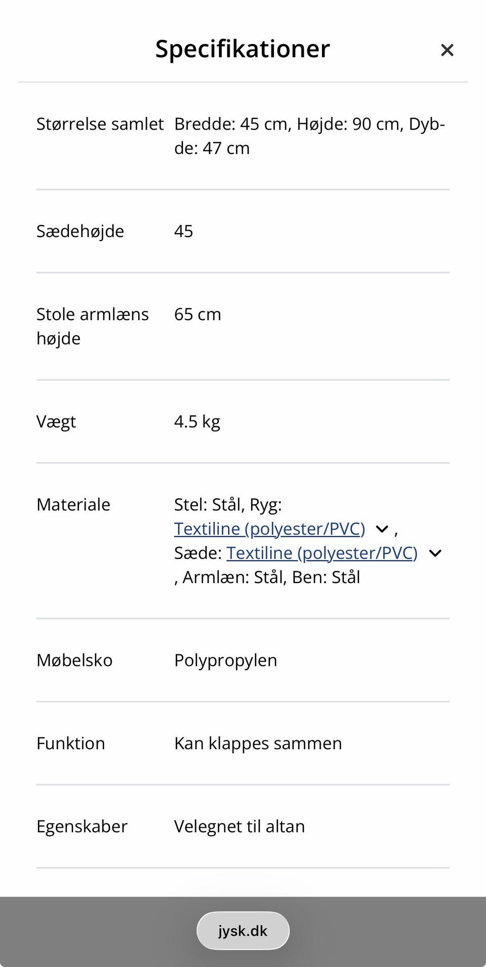The height and width of the screenshot is (967, 486).
Task: Click the Møbelsko label
Action: (x=74, y=661)
